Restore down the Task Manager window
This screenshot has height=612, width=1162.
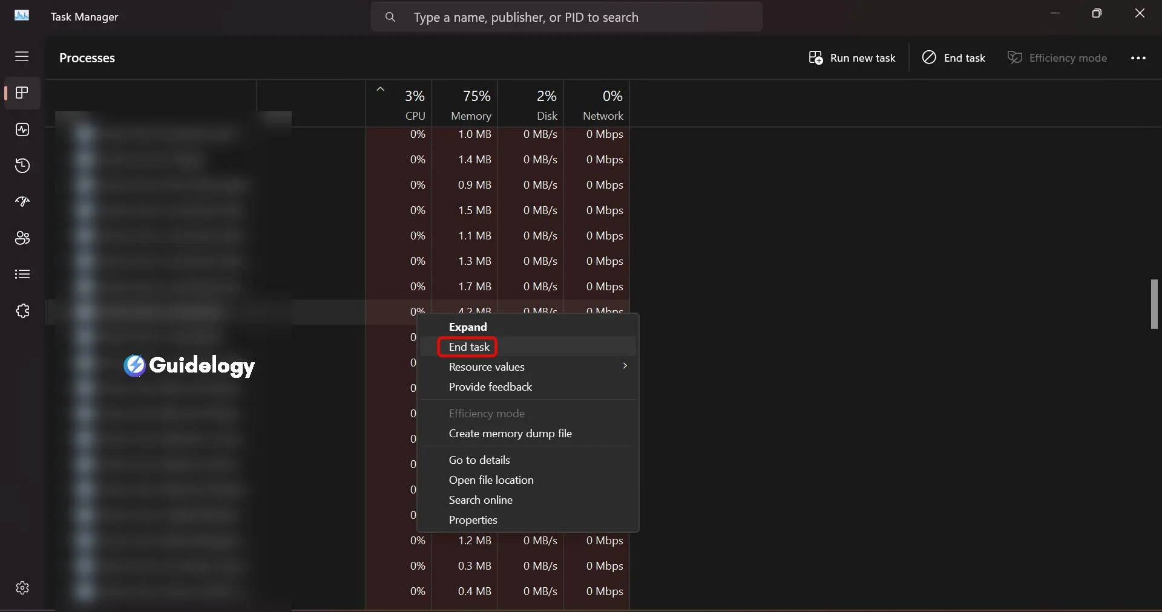[x=1097, y=13]
